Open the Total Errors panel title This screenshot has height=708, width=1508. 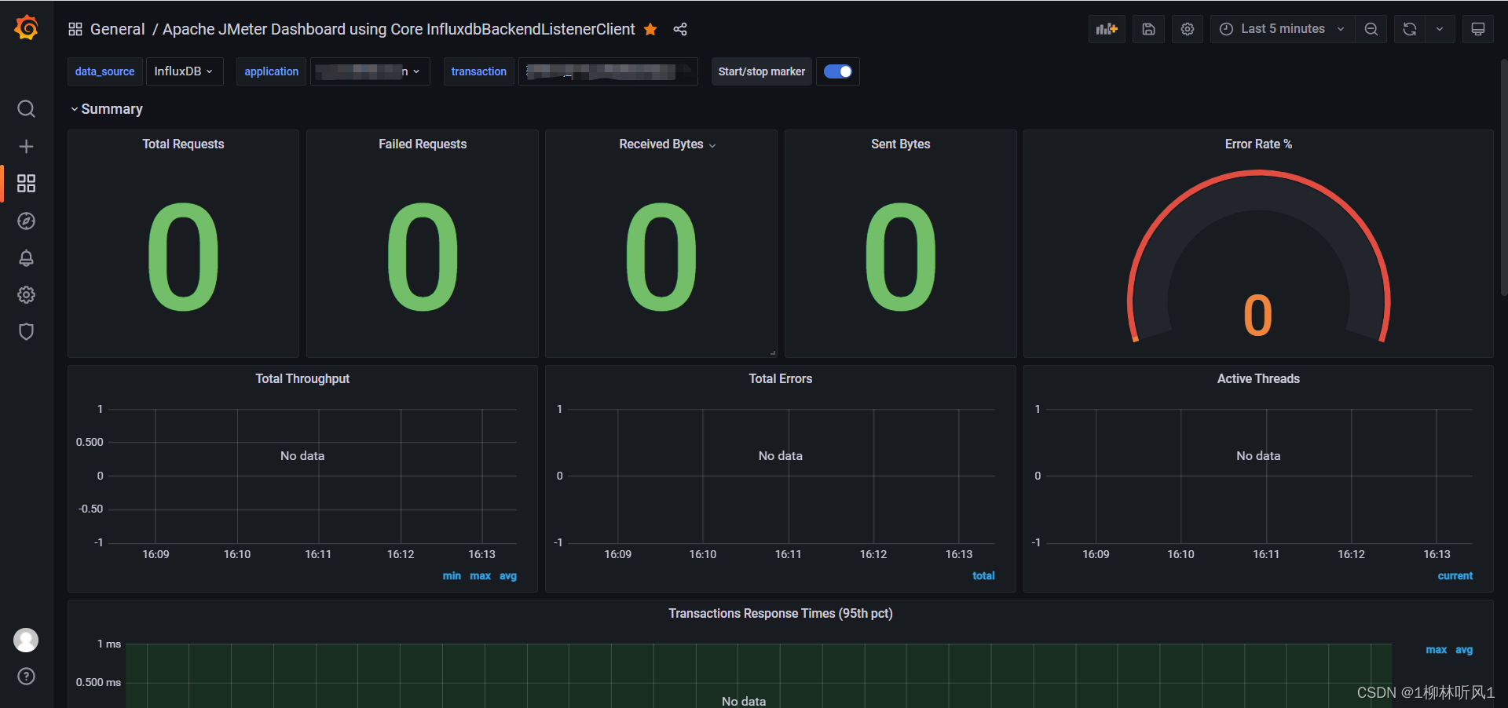tap(780, 379)
